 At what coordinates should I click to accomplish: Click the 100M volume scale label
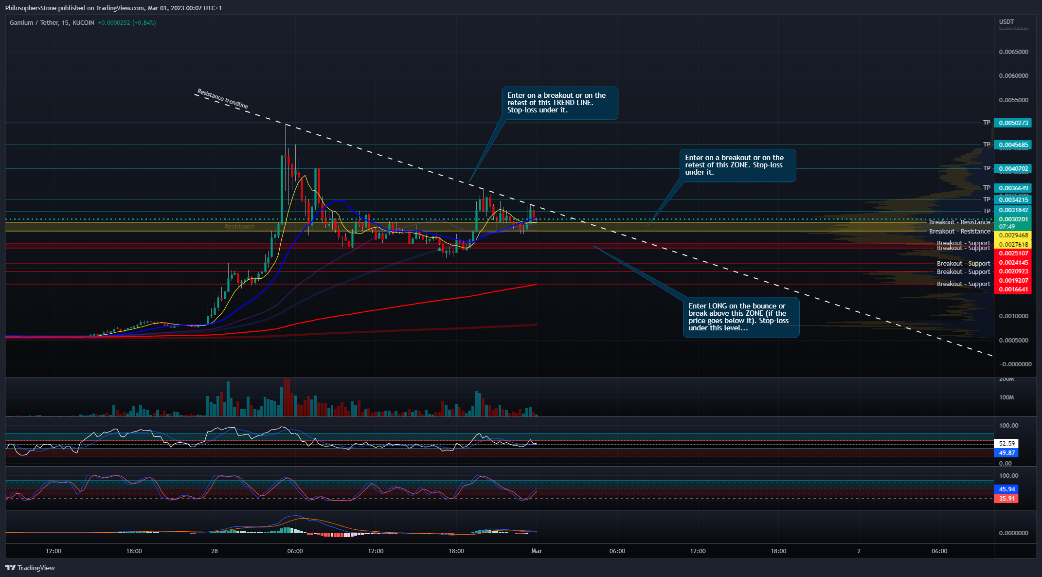point(1006,397)
